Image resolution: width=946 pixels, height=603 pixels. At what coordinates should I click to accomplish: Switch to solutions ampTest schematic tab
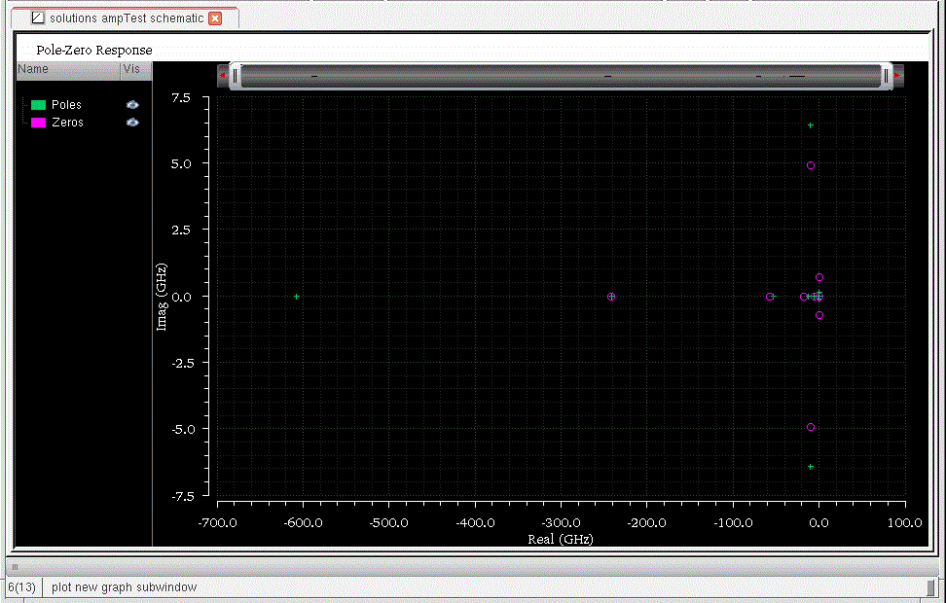point(127,18)
